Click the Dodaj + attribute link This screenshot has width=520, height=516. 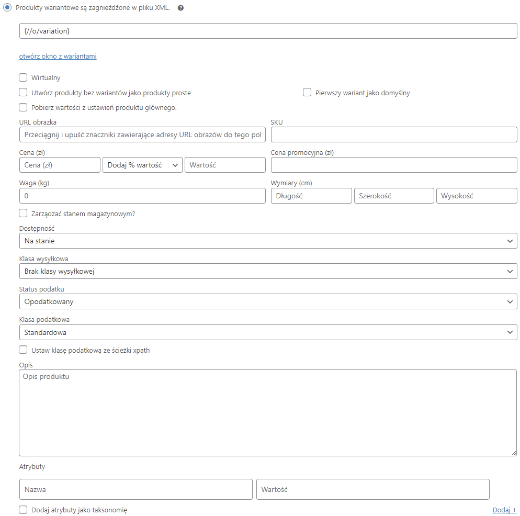pos(504,510)
